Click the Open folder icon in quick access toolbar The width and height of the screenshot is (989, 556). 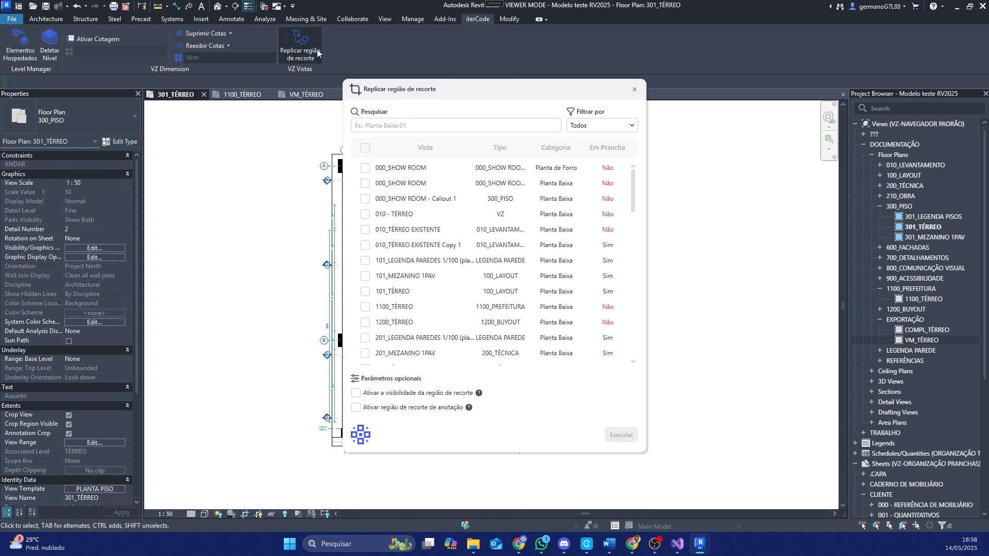point(32,6)
